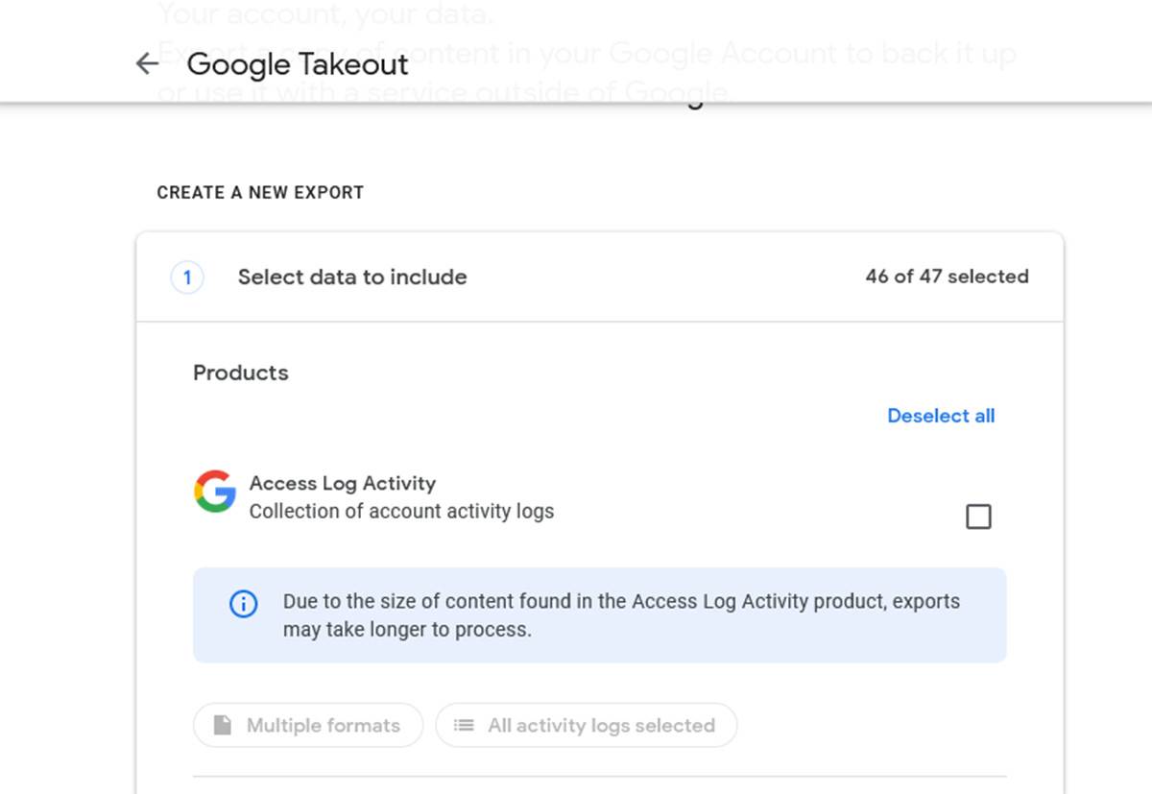1152x794 pixels.
Task: Click the Google G logo for Access Log Activity
Action: click(214, 493)
